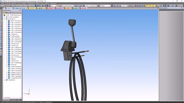This screenshot has height=103, width=184.
Task: Collapse the Компоненты tree node
Action: (5, 19)
